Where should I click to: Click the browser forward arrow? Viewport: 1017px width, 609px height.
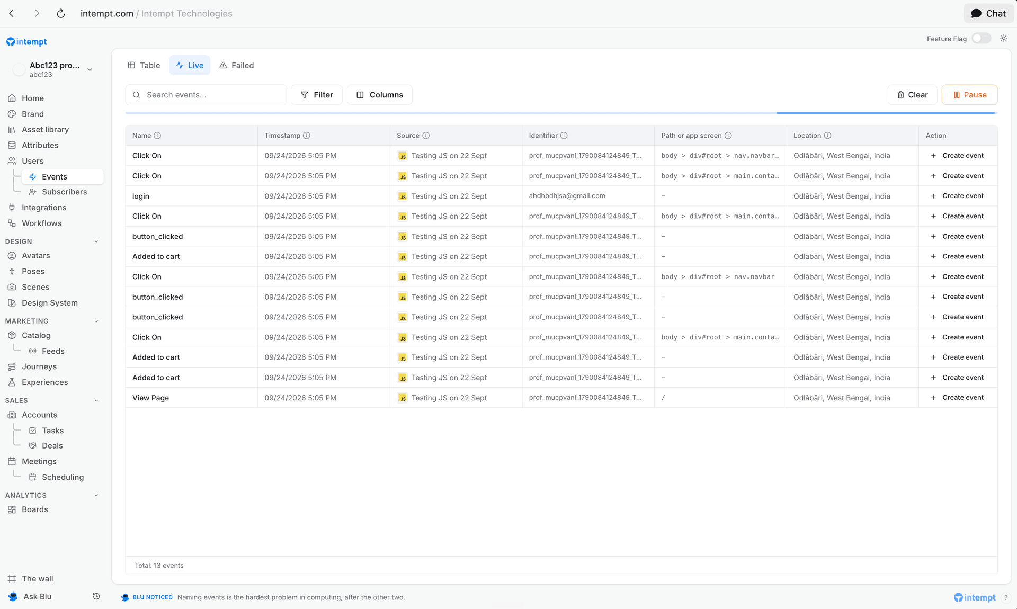tap(37, 13)
